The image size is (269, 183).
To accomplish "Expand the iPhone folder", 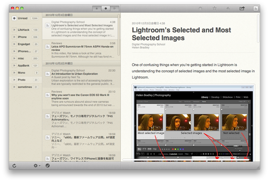I will click(x=14, y=37).
